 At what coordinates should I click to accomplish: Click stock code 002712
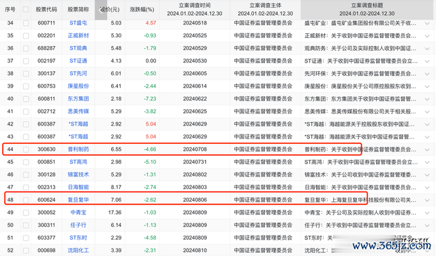point(46,111)
